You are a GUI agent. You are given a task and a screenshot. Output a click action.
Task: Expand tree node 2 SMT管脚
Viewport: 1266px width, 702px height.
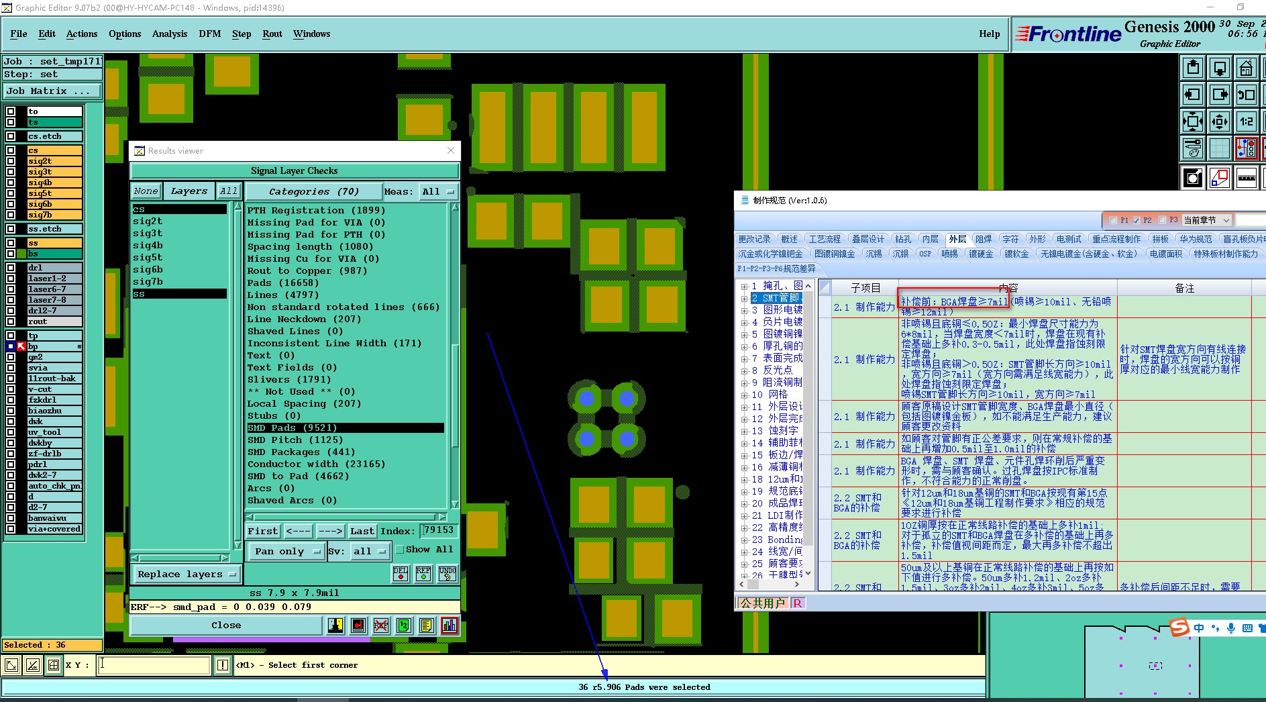[x=744, y=298]
